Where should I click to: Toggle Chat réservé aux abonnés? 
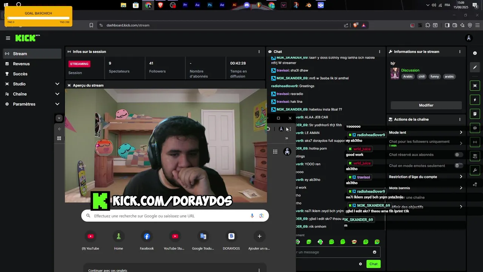(x=458, y=155)
